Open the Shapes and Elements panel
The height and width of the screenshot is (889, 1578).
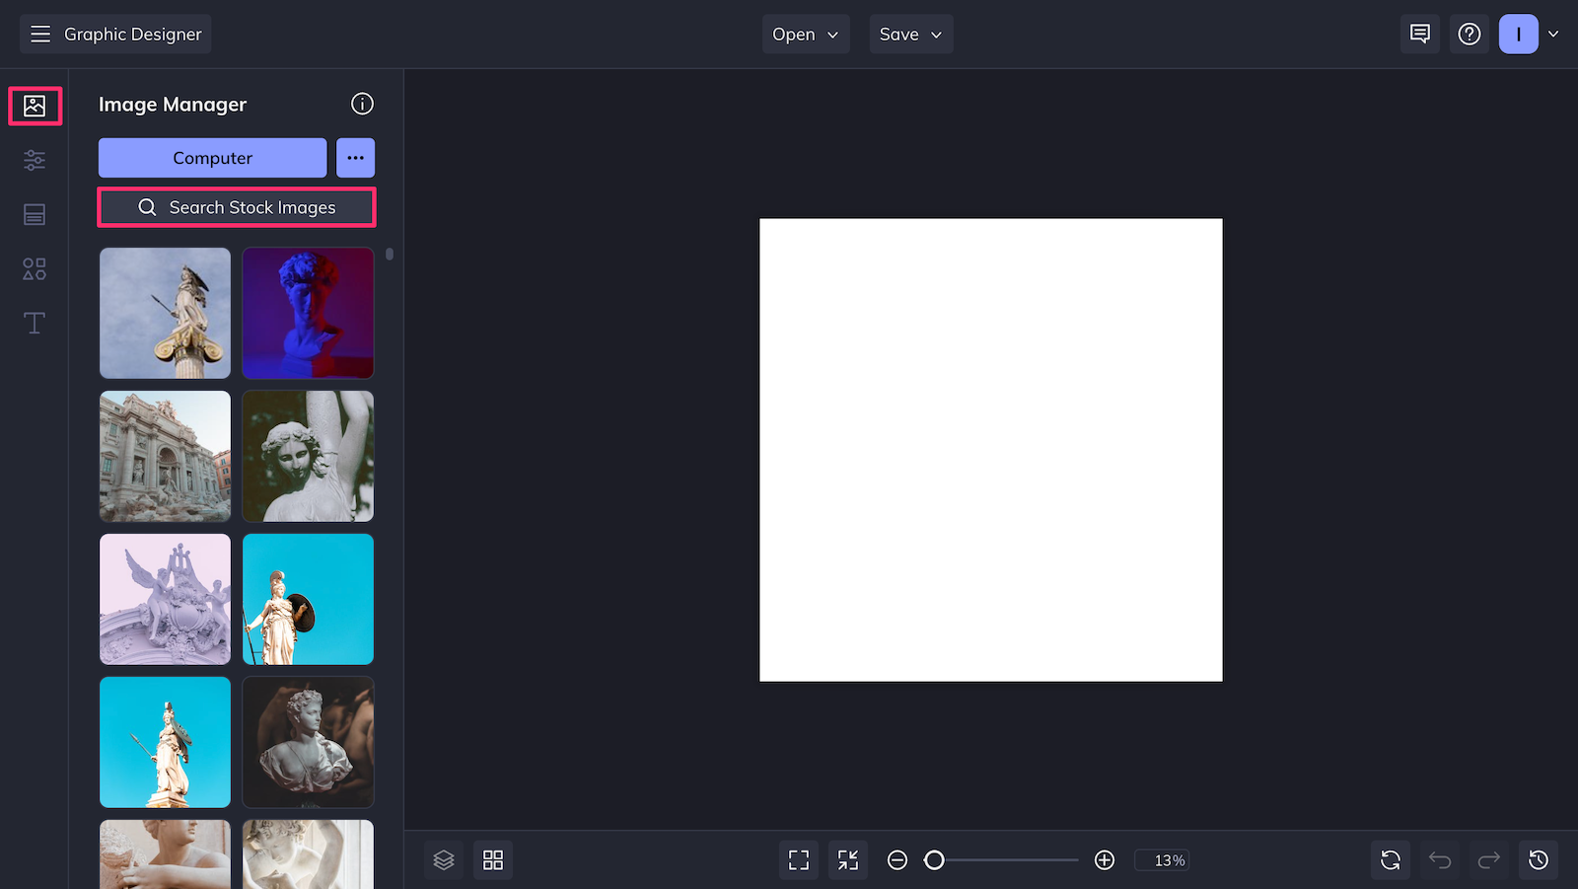[35, 268]
